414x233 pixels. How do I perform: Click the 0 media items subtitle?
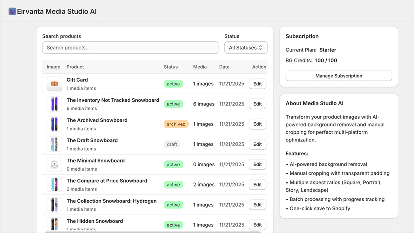pyautogui.click(x=82, y=169)
